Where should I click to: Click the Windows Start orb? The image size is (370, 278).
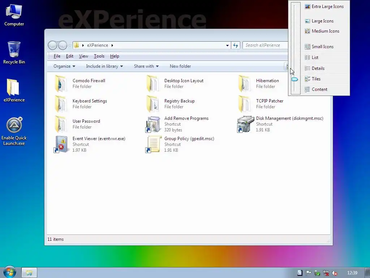tap(9, 272)
